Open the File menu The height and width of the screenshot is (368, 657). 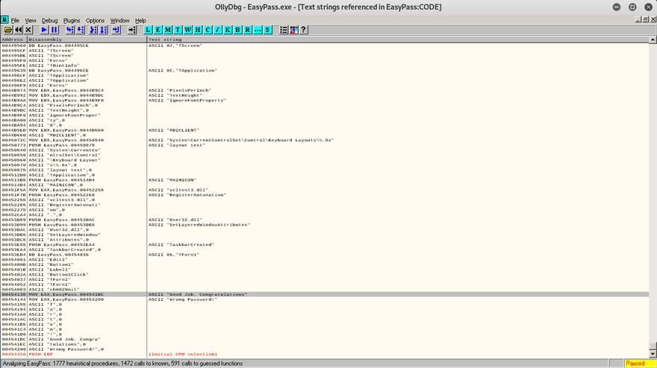[x=15, y=21]
